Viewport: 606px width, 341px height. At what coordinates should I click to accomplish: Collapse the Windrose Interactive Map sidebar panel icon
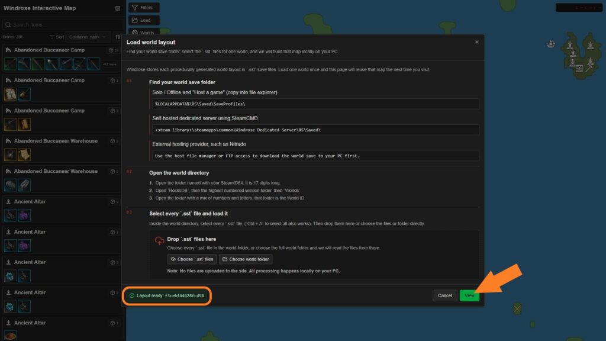[118, 8]
